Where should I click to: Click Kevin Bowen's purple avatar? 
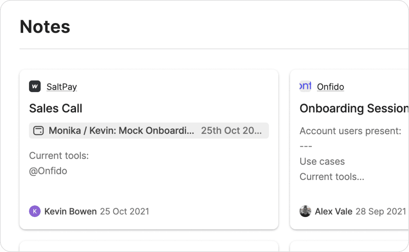35,211
